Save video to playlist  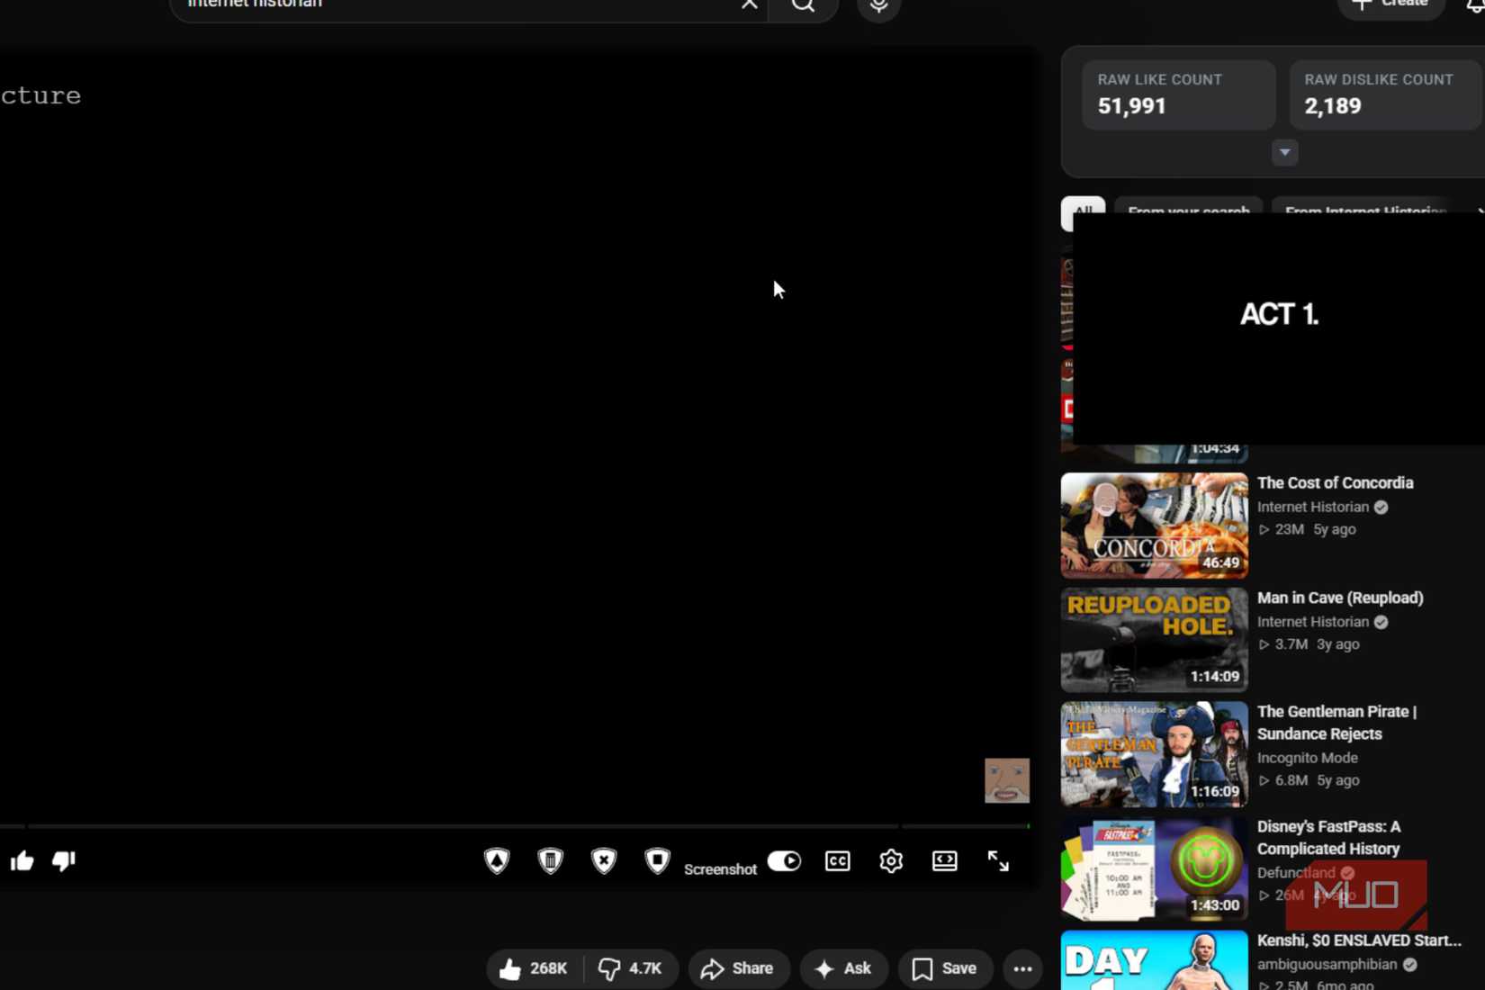pos(945,968)
